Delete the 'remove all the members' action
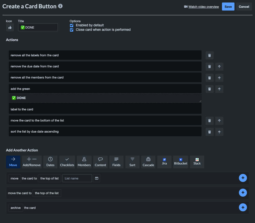The image size is (255, 223). [209, 78]
